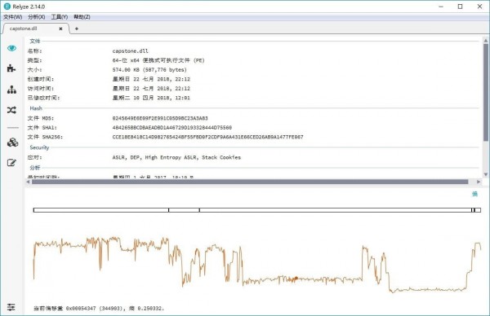490x316 pixels.
Task: Click the modified time value 12:01
Action: (x=151, y=98)
